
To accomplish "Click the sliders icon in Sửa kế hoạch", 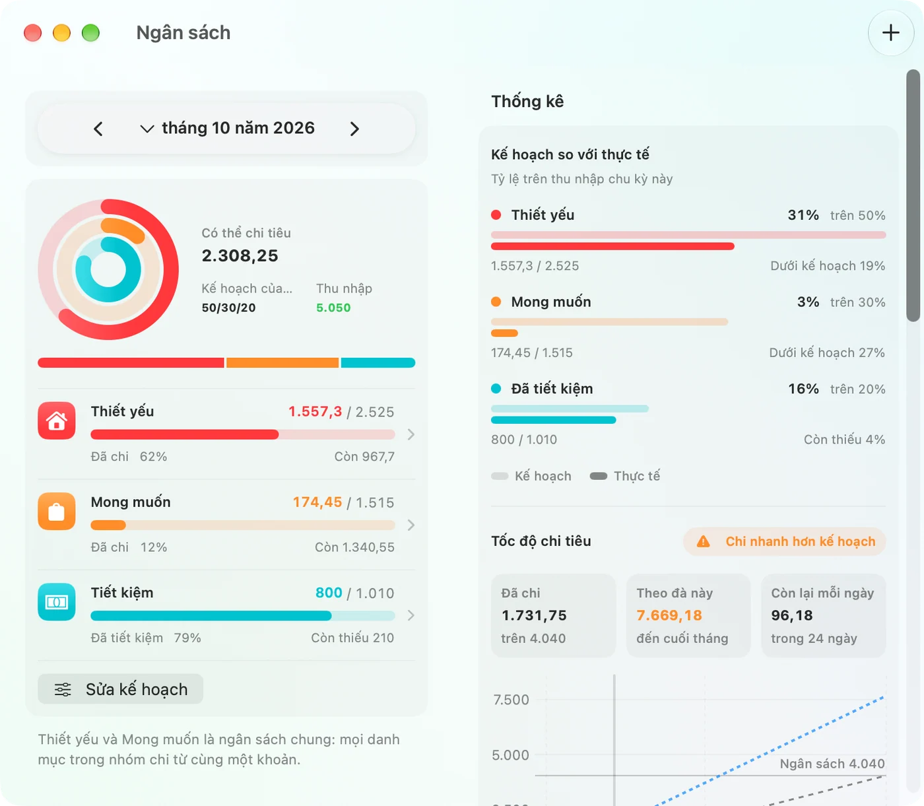I will pyautogui.click(x=63, y=690).
